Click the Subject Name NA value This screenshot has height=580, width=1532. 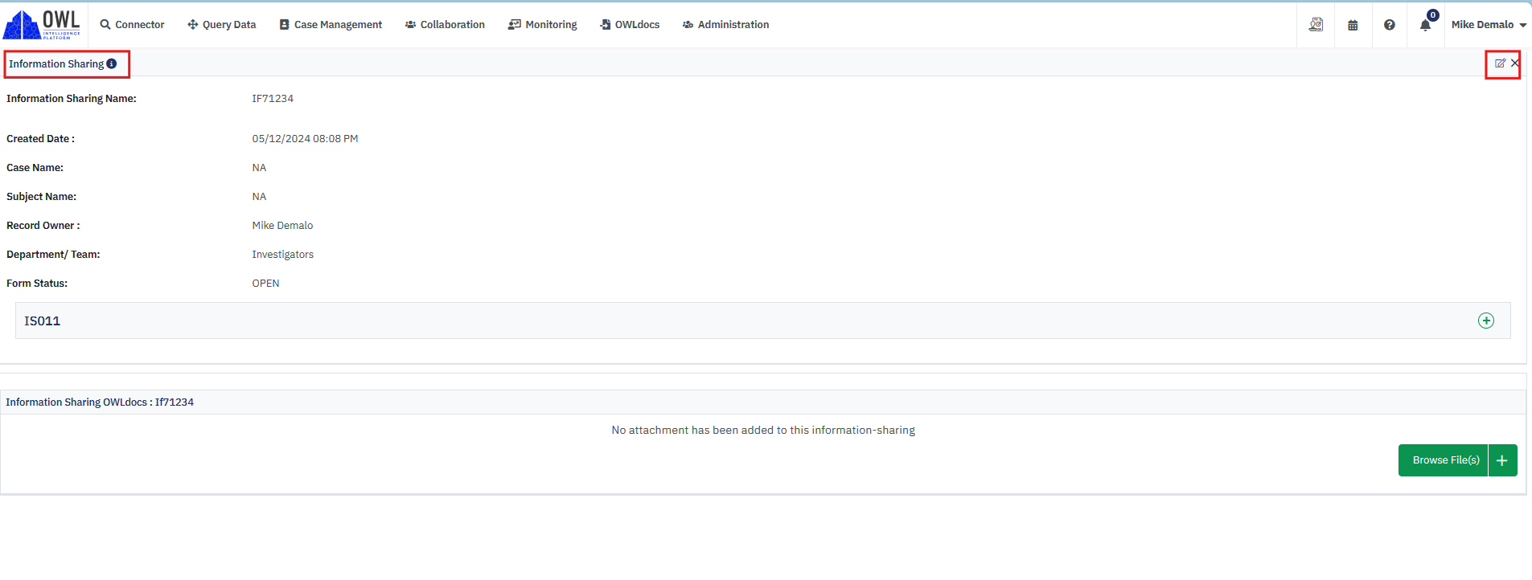point(259,197)
